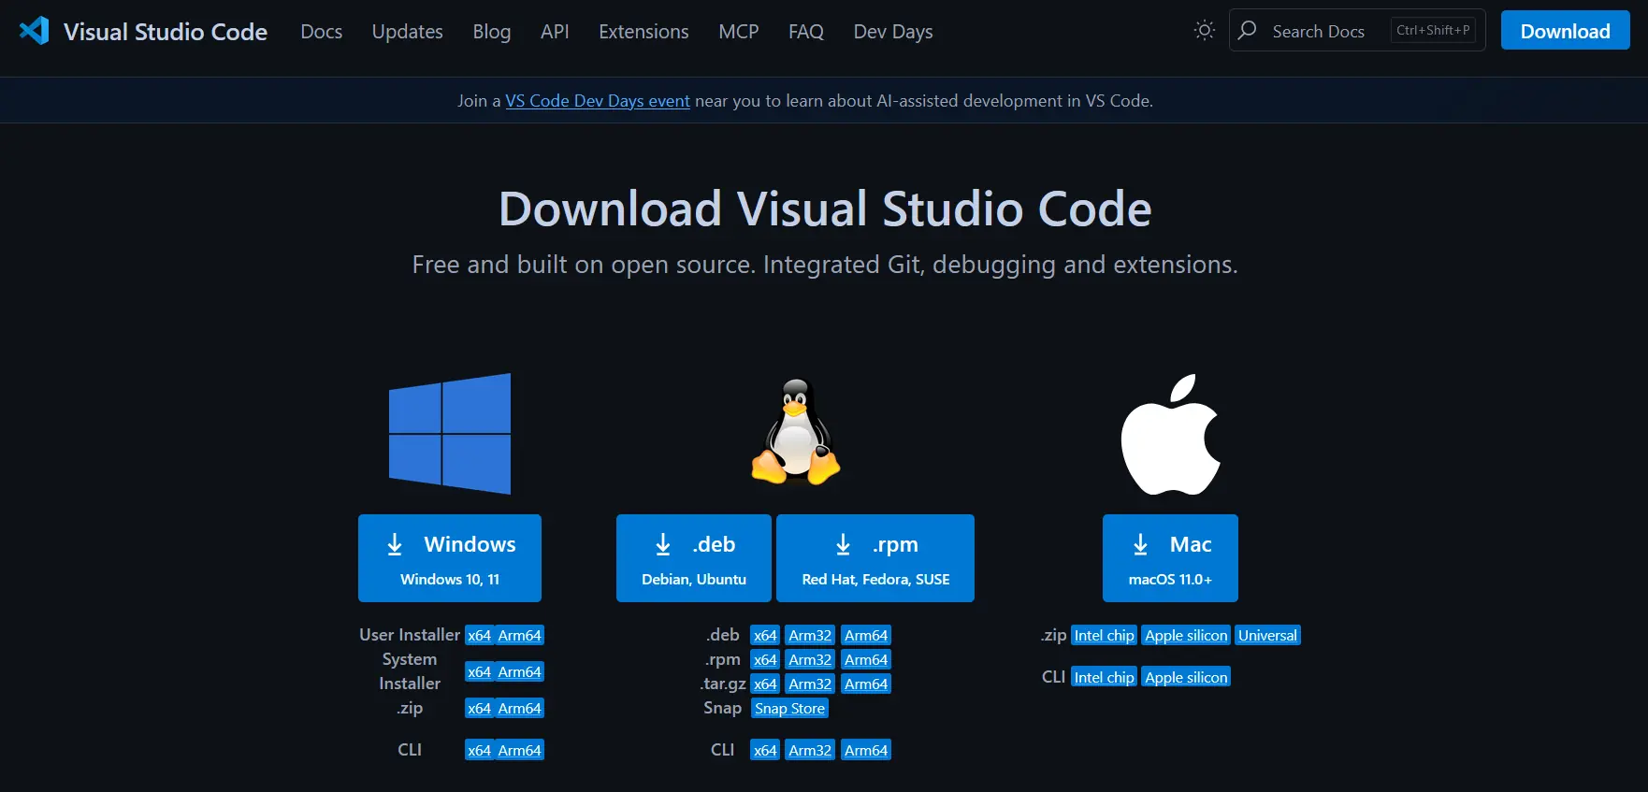This screenshot has height=792, width=1648.
Task: Select Apple silicon CLI download
Action: [x=1186, y=678]
